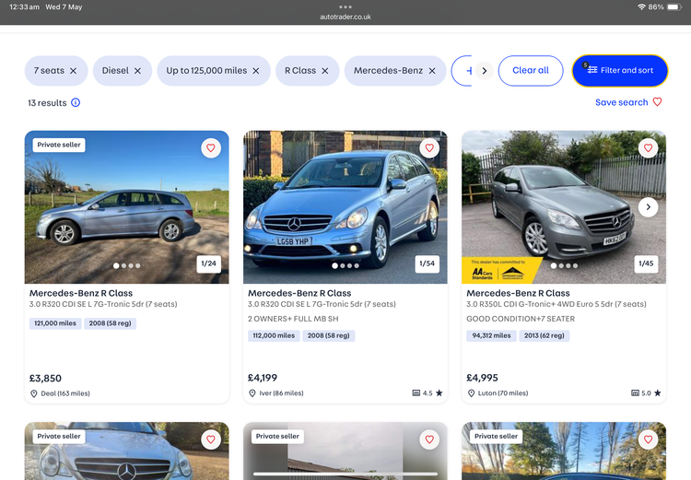Open the £4,995 Mercedes-Benz R Class title
The height and width of the screenshot is (480, 691).
(x=518, y=293)
